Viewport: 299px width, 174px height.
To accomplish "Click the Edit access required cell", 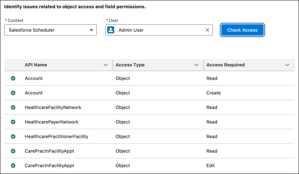I will coord(210,166).
